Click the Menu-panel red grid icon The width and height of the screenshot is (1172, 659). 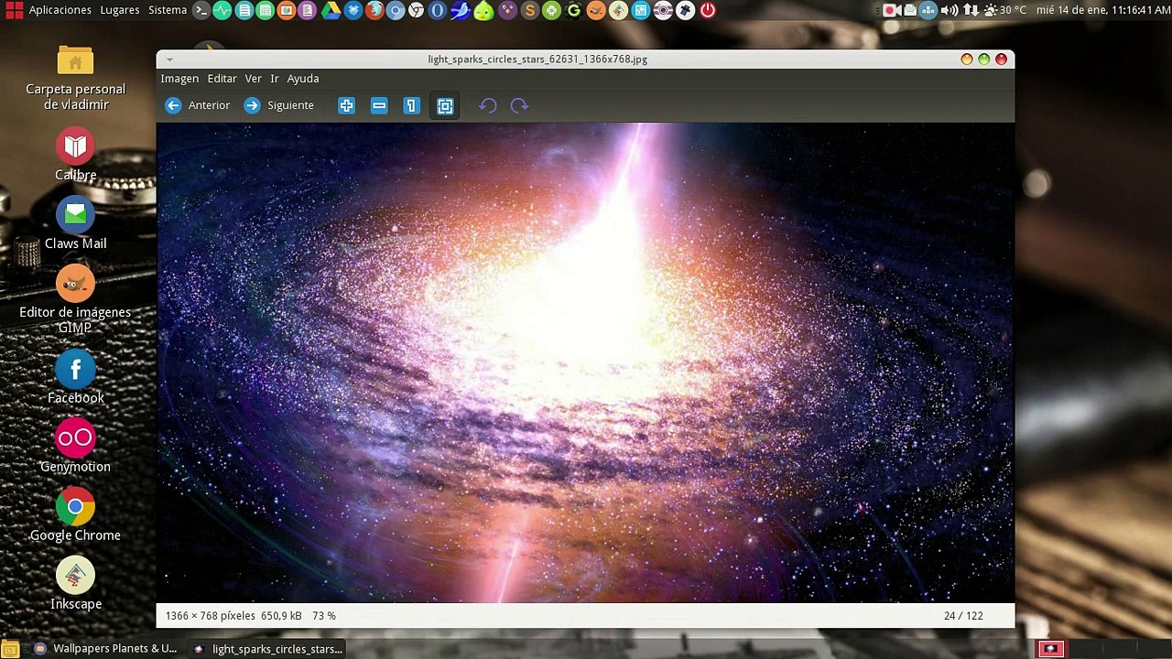[x=13, y=10]
